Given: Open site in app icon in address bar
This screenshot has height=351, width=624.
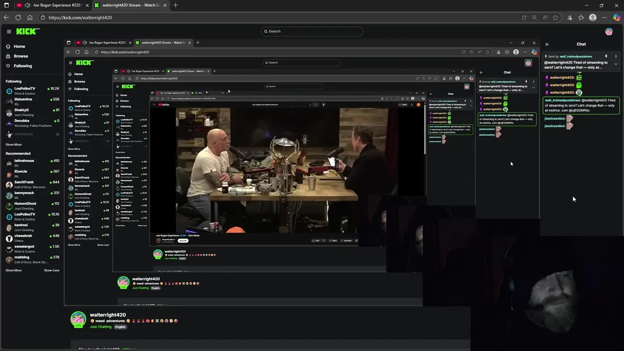Looking at the screenshot, I should (524, 18).
